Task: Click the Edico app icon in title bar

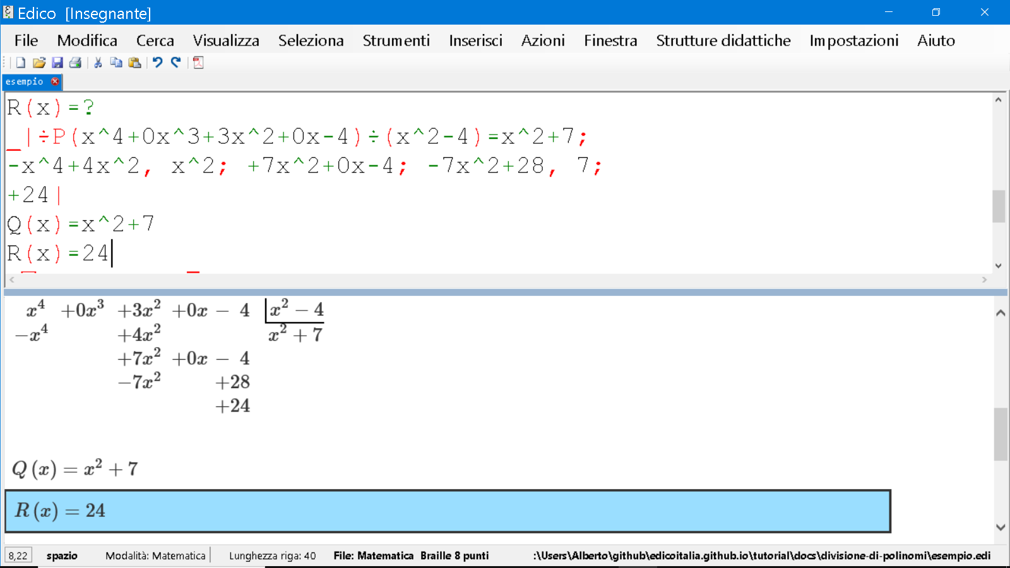Action: [x=8, y=12]
